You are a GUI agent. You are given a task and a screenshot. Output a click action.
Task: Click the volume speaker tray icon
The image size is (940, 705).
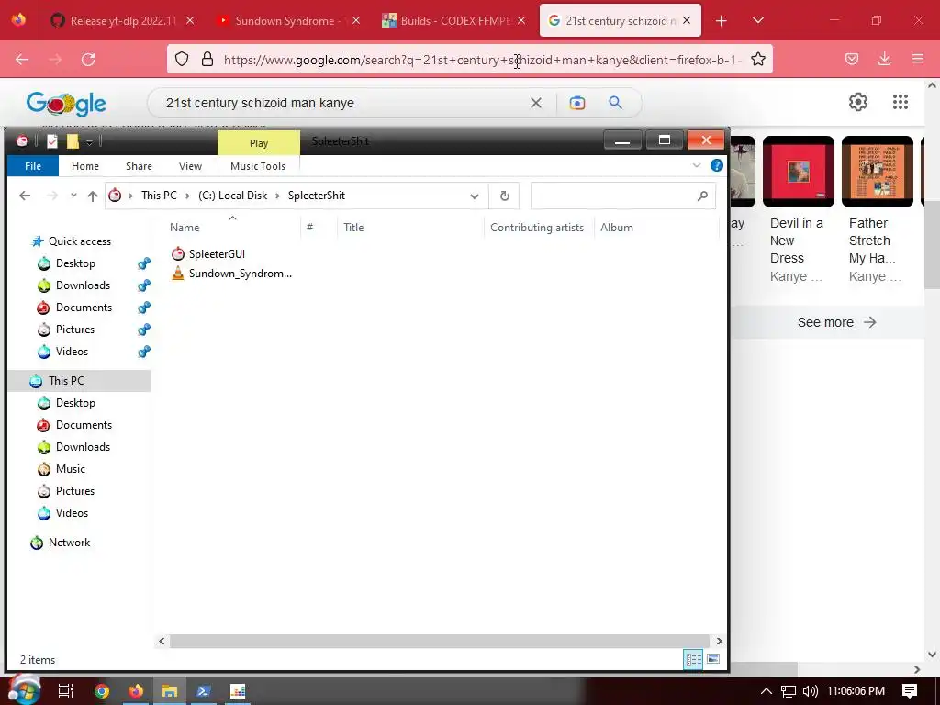pyautogui.click(x=811, y=691)
